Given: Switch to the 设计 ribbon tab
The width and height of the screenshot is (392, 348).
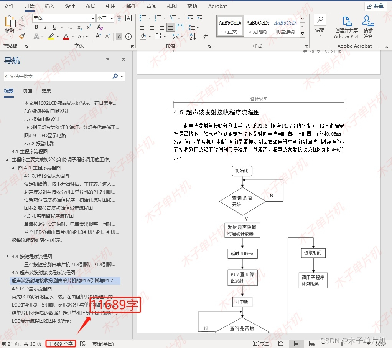Looking at the screenshot, I should (x=70, y=6).
